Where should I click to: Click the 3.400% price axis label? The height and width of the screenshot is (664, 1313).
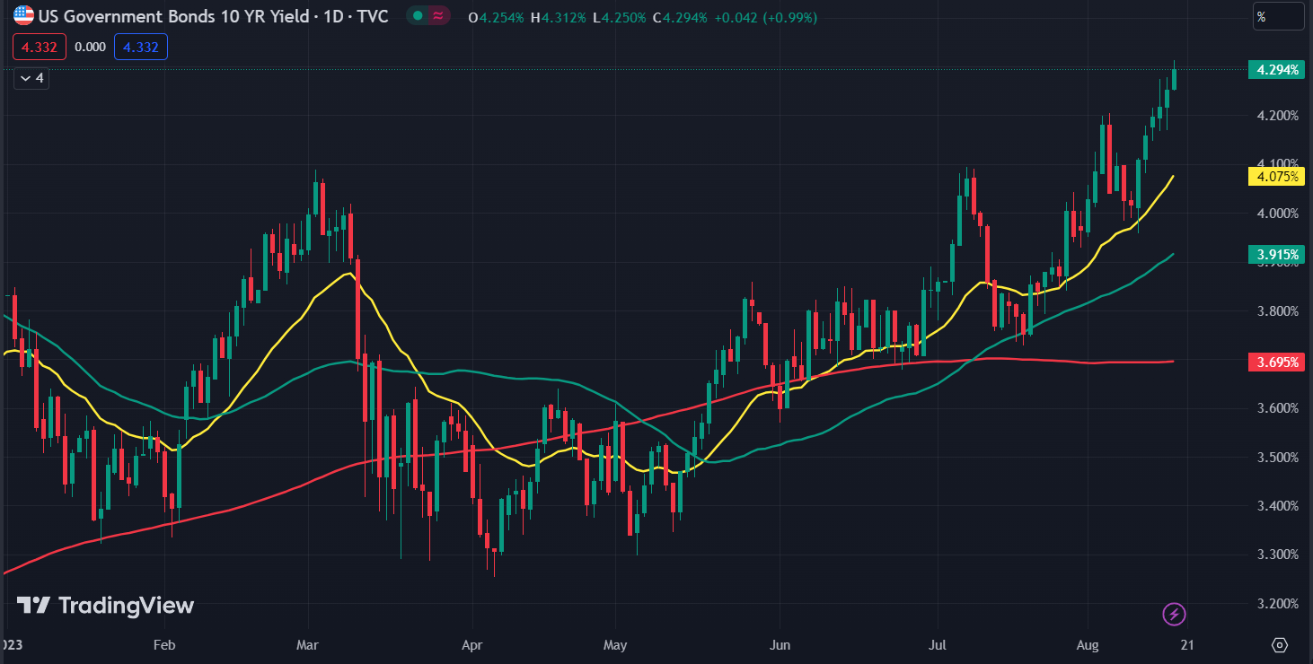(1276, 505)
